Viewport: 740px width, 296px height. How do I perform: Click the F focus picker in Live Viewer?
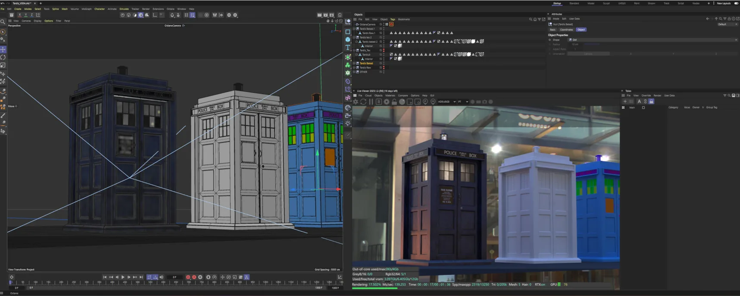pyautogui.click(x=425, y=102)
